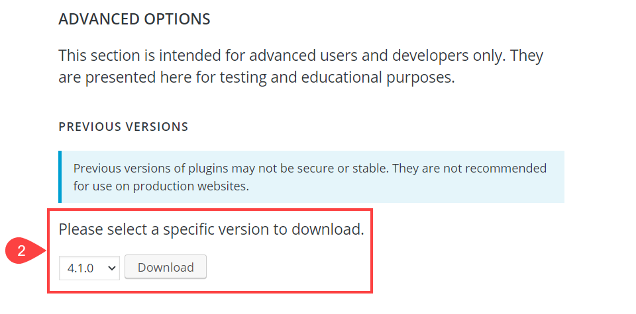Click the ADVANCED OPTIONS heading
The image size is (636, 314).
point(134,19)
